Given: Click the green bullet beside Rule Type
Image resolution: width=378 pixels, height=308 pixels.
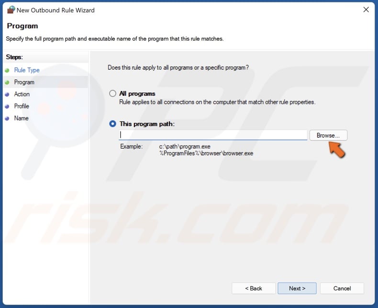Looking at the screenshot, I should tap(7, 70).
